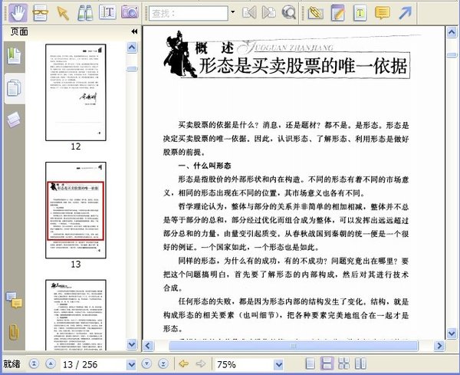The width and height of the screenshot is (460, 375).
Task: Select the blue arrow drawing tool
Action: 405,13
